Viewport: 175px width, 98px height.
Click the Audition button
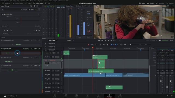[x=5, y=34]
